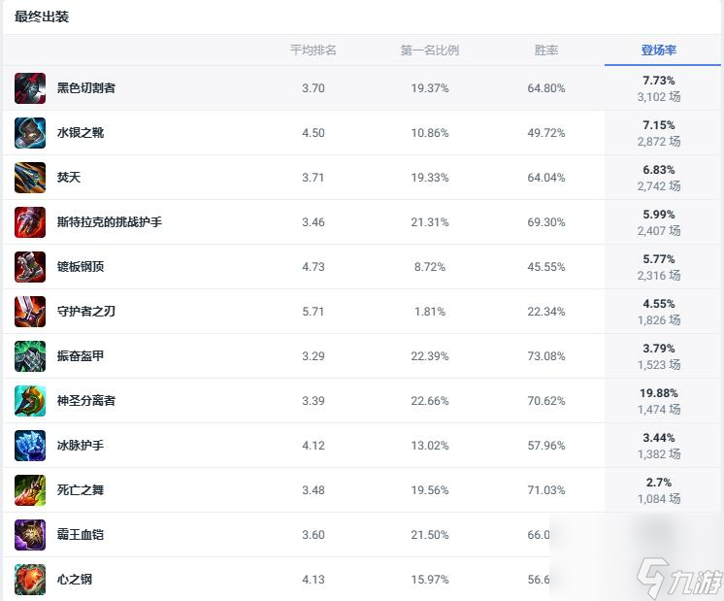This screenshot has width=724, height=601.
Task: Click the 黑色切割者 item icon
Action: pyautogui.click(x=30, y=88)
